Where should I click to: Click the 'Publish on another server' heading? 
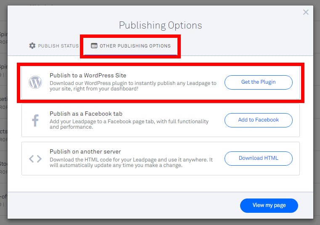pyautogui.click(x=85, y=151)
